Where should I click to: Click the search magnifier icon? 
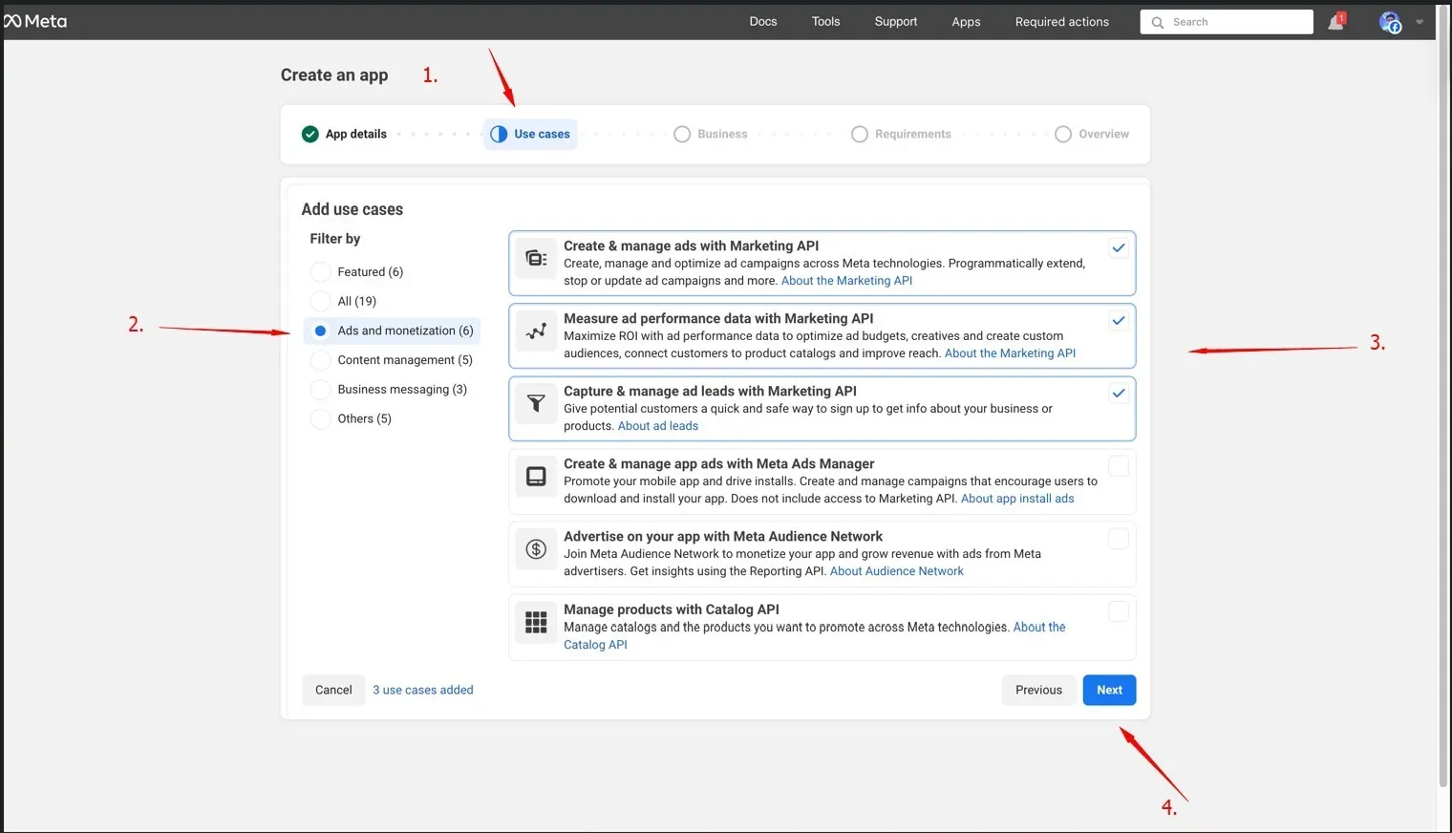pyautogui.click(x=1157, y=22)
